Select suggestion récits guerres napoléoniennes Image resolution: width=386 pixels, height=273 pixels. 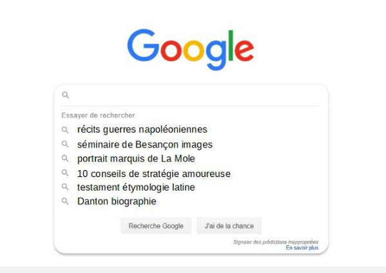(142, 129)
